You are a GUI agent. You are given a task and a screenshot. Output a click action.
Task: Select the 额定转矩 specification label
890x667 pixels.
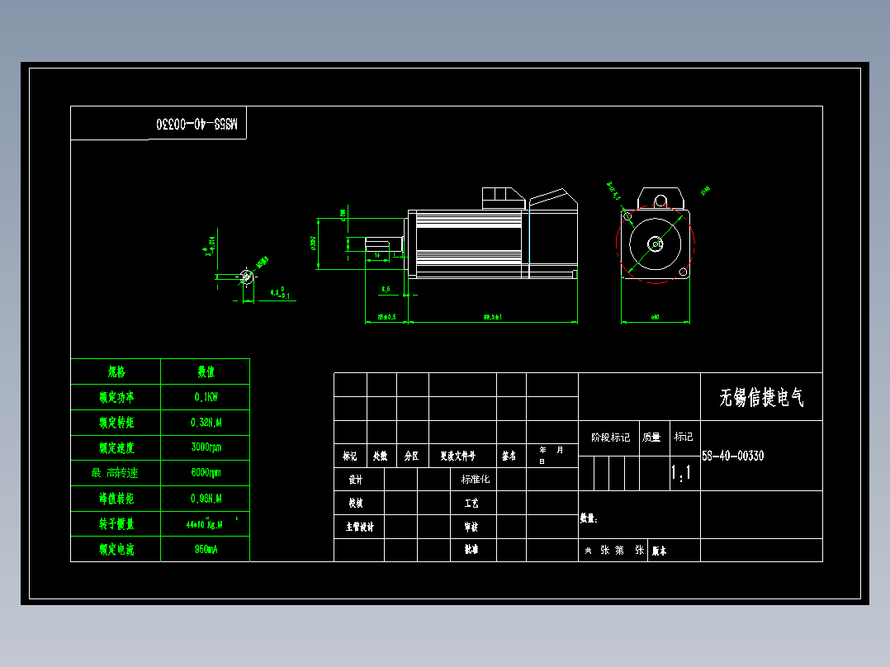116,423
